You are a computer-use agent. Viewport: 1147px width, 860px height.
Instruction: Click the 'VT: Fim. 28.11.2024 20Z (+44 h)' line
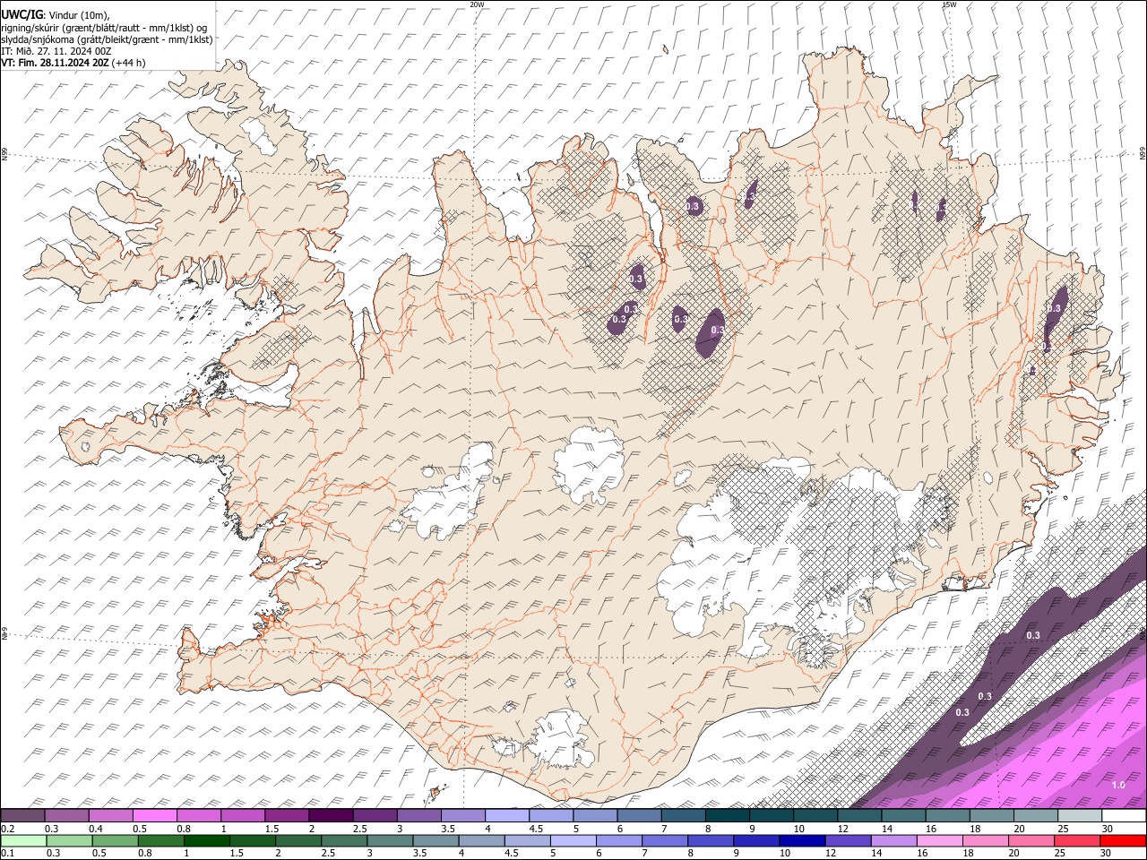coord(73,63)
